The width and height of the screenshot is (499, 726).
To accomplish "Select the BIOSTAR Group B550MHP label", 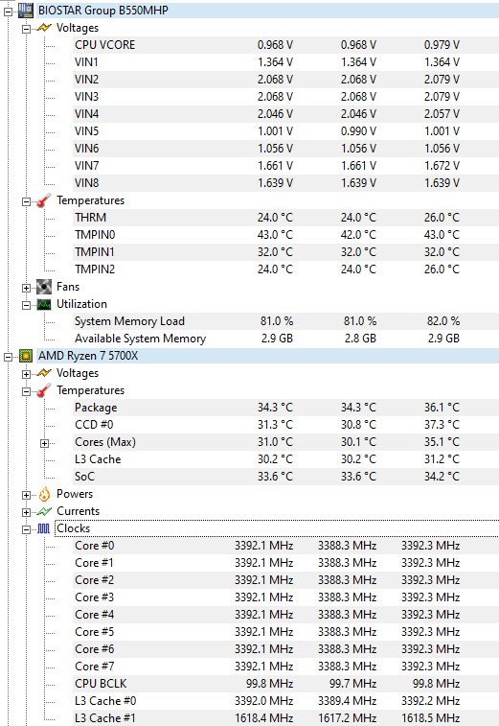I will 103,11.
